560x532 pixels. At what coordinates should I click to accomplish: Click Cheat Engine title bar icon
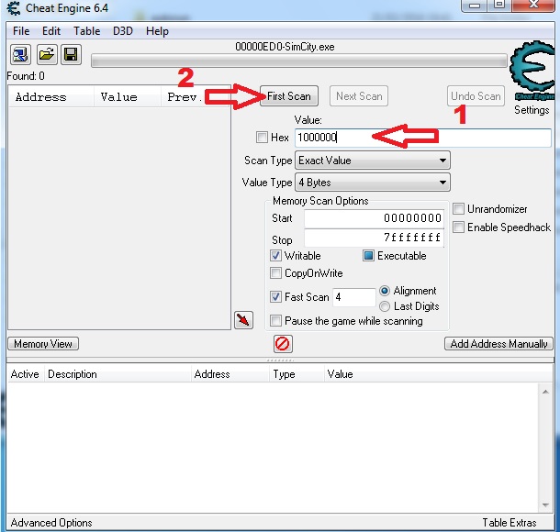click(14, 8)
